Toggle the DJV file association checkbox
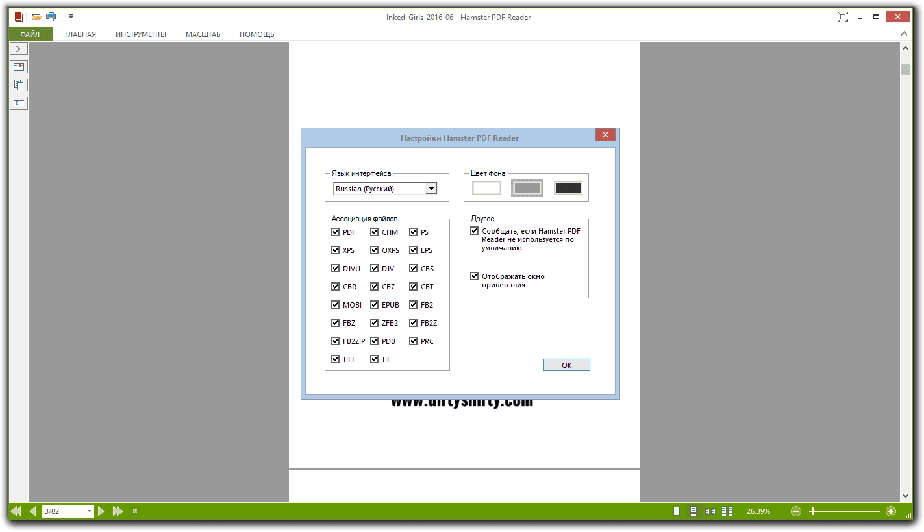 (x=375, y=268)
